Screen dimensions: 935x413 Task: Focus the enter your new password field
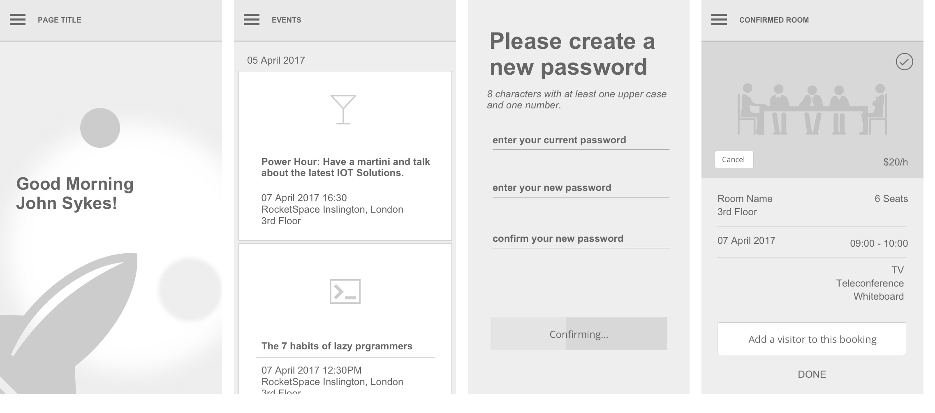pos(581,188)
